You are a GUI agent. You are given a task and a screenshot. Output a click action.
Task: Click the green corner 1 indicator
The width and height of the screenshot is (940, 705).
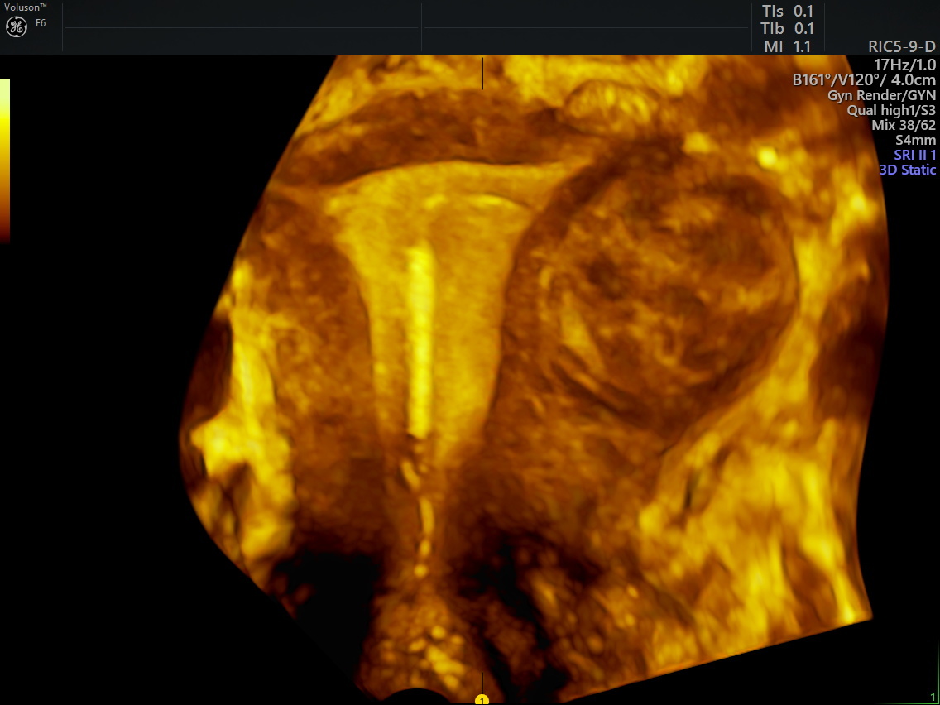[x=933, y=697]
